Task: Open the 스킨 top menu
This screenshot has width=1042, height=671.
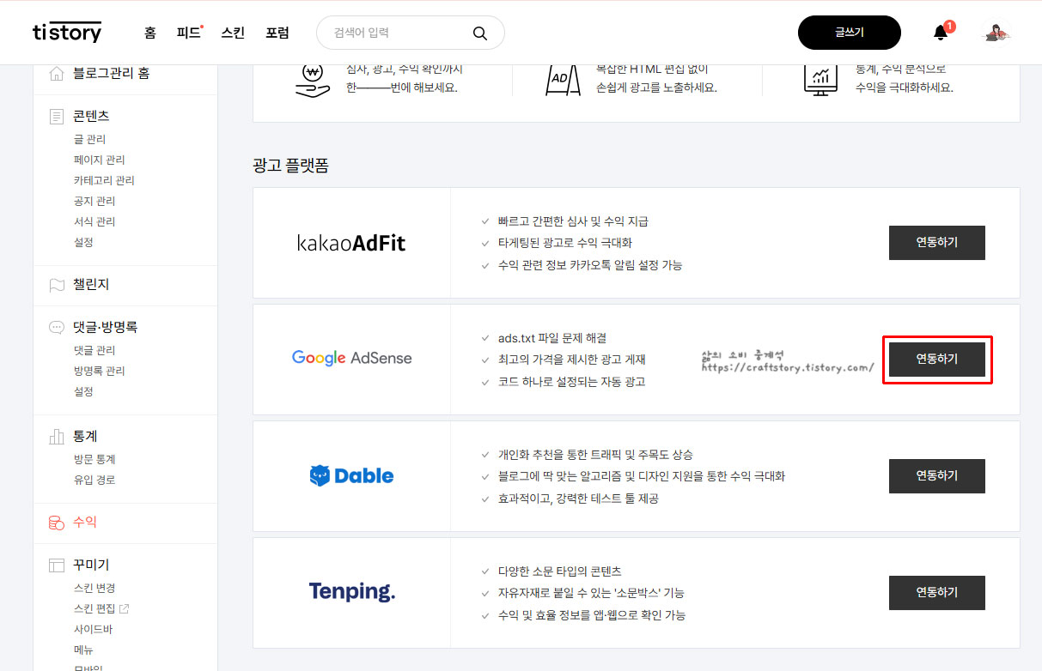Action: coord(233,33)
